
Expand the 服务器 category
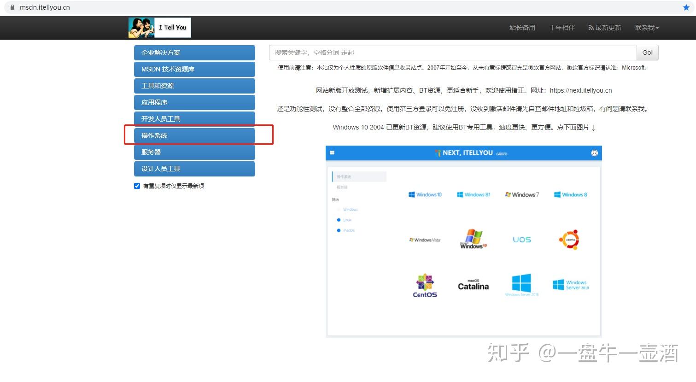click(194, 152)
